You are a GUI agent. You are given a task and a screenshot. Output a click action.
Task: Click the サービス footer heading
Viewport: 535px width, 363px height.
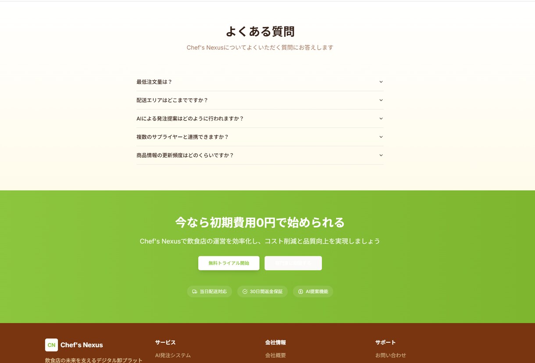(x=165, y=342)
